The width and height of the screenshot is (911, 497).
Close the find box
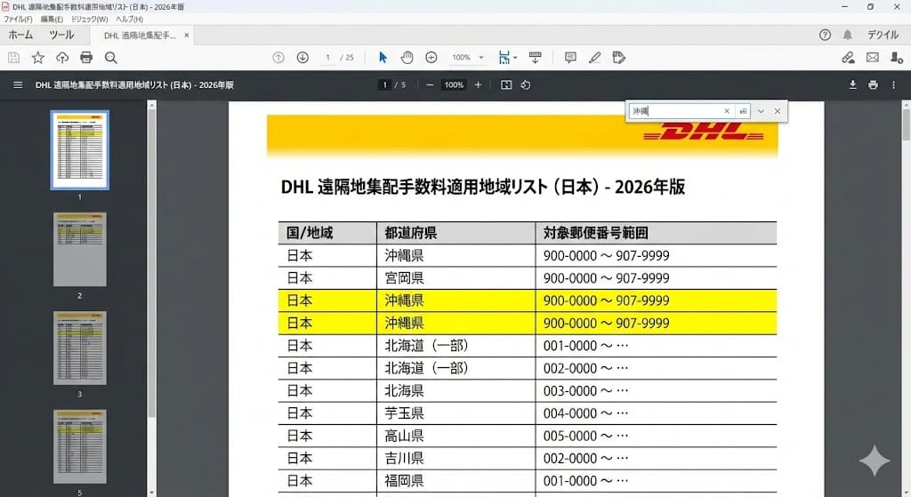click(778, 111)
